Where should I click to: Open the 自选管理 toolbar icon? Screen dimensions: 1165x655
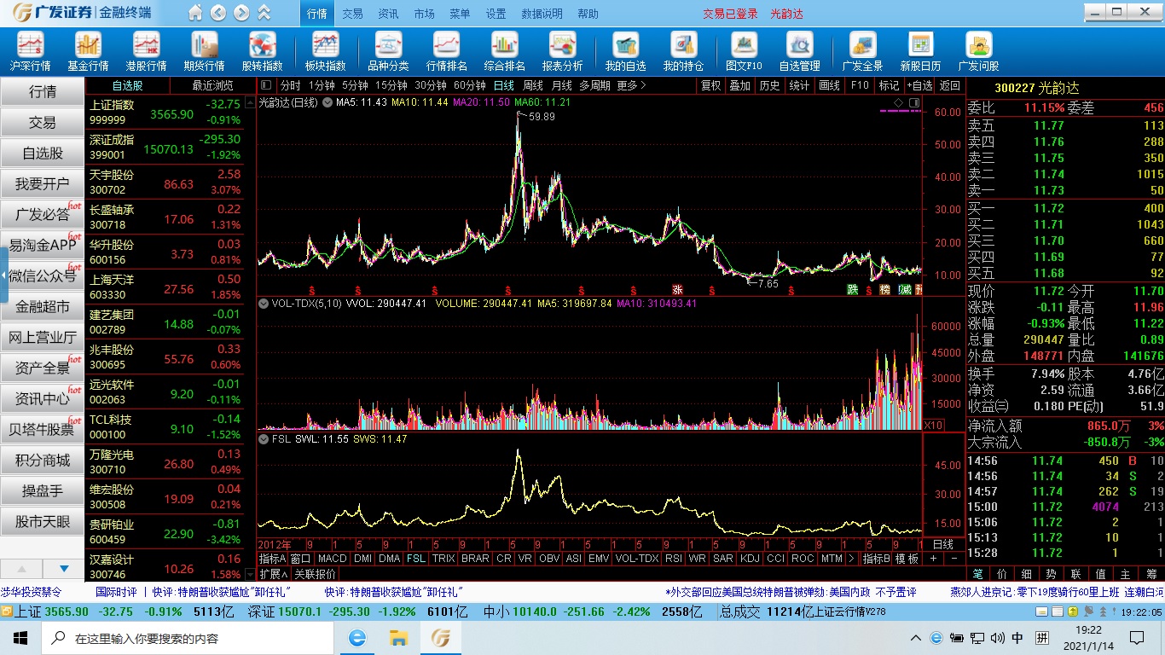click(799, 52)
